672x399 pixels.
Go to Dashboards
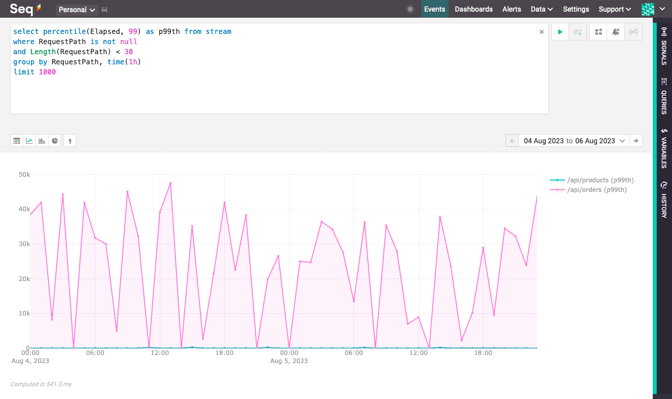(x=474, y=9)
